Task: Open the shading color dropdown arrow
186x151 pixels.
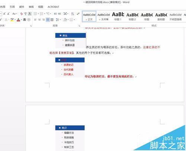Action: coord(68,20)
